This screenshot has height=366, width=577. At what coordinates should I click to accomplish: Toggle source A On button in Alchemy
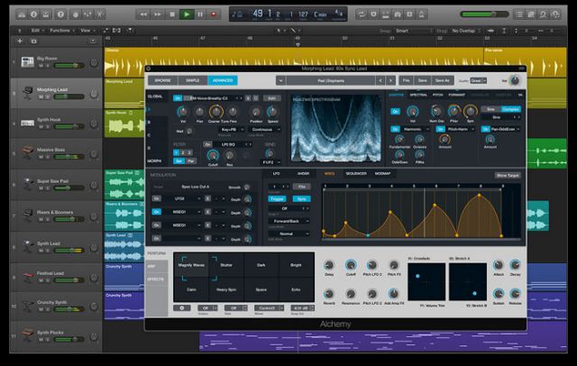tap(178, 98)
